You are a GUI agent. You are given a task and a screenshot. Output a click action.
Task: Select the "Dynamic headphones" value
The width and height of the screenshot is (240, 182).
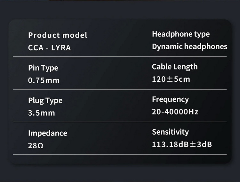[x=189, y=46]
